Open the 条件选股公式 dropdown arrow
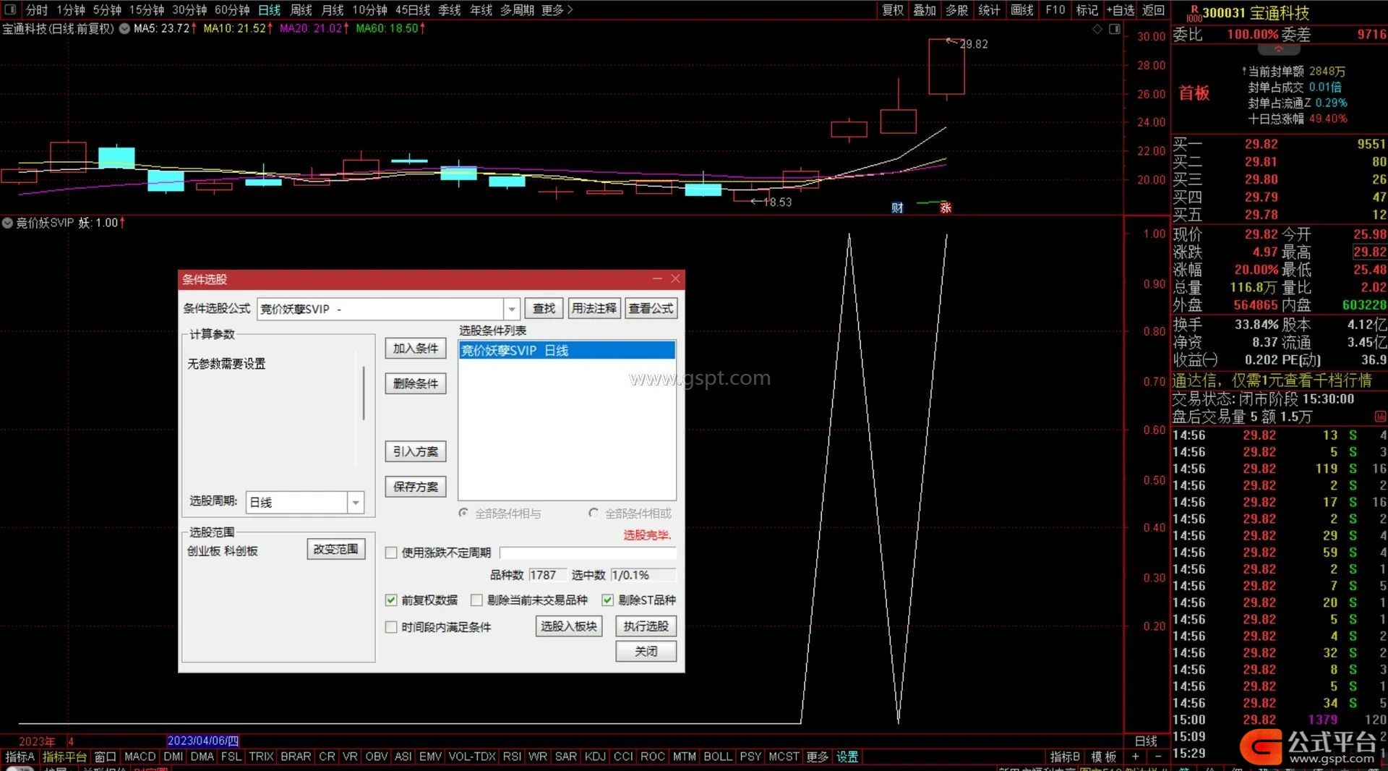1388x771 pixels. (512, 309)
